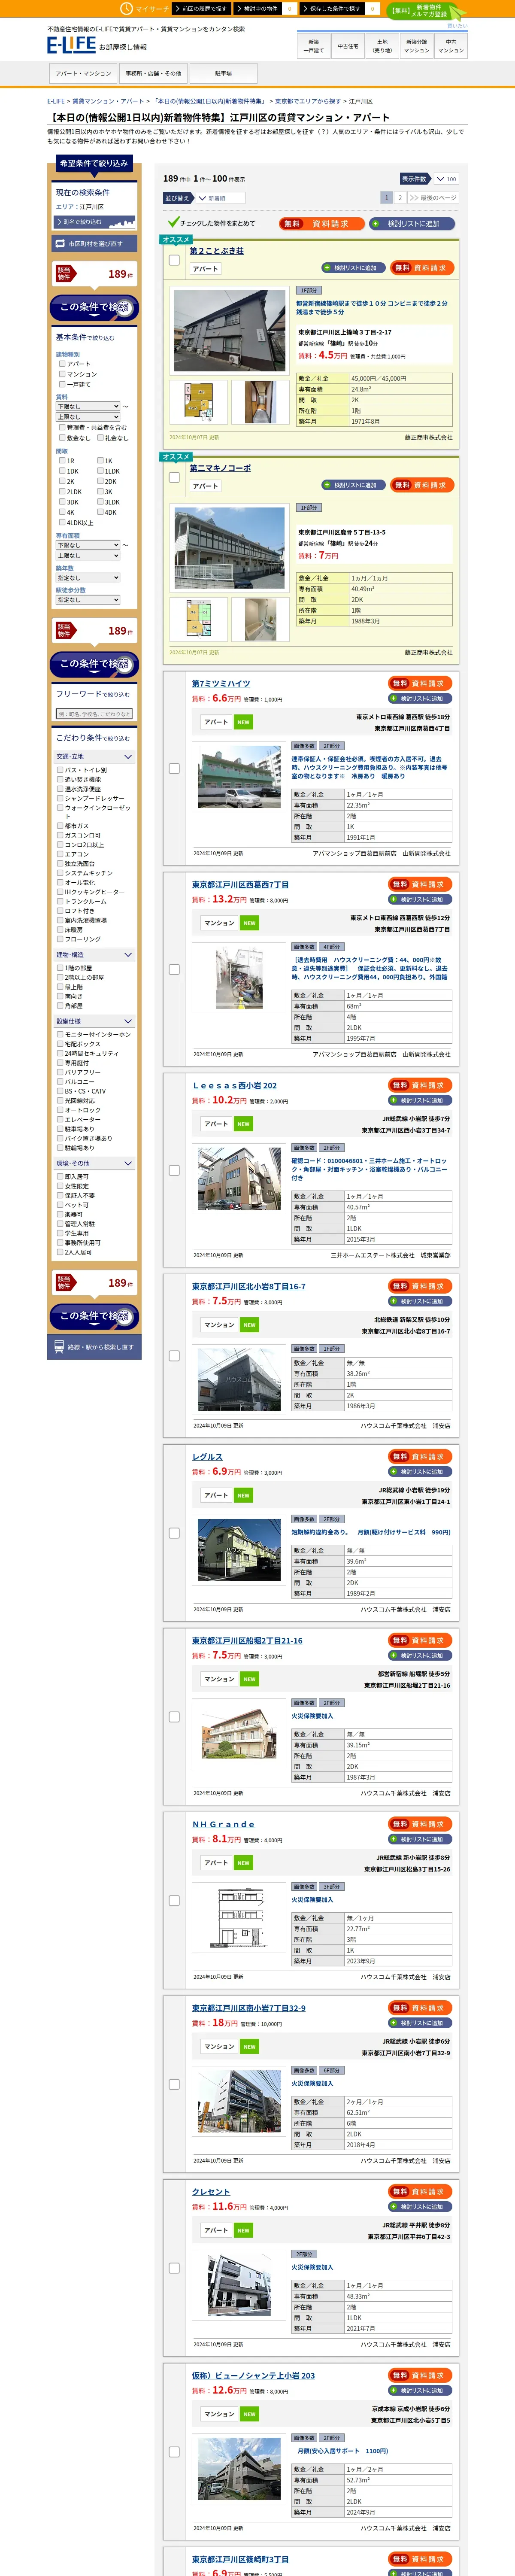The width and height of the screenshot is (515, 2576).
Task: Check オートロック option
Action: pos(60,1110)
